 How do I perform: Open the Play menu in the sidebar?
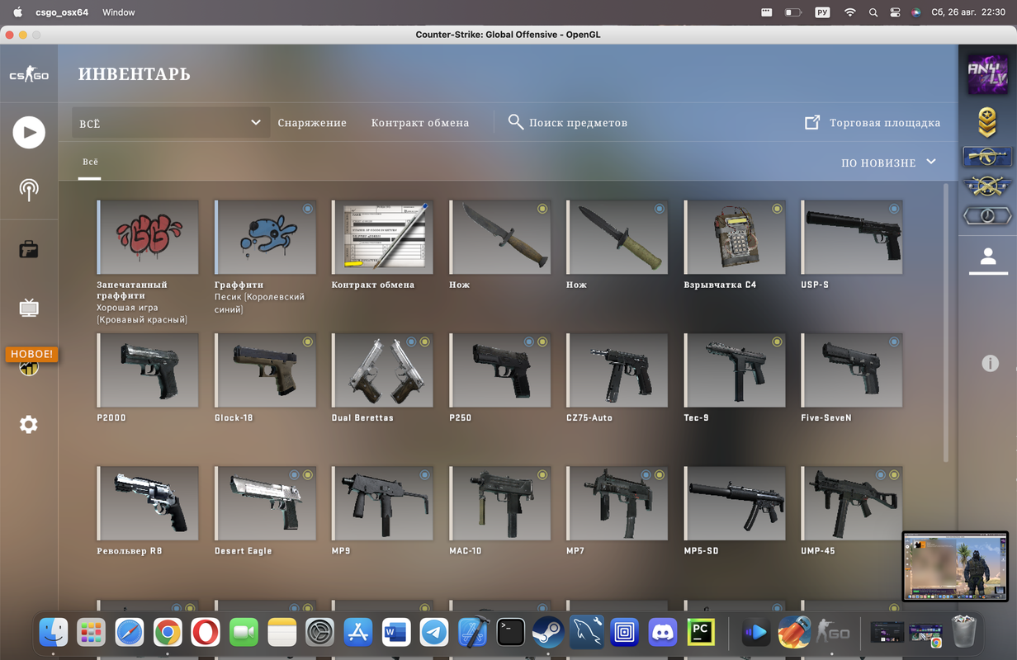(29, 132)
